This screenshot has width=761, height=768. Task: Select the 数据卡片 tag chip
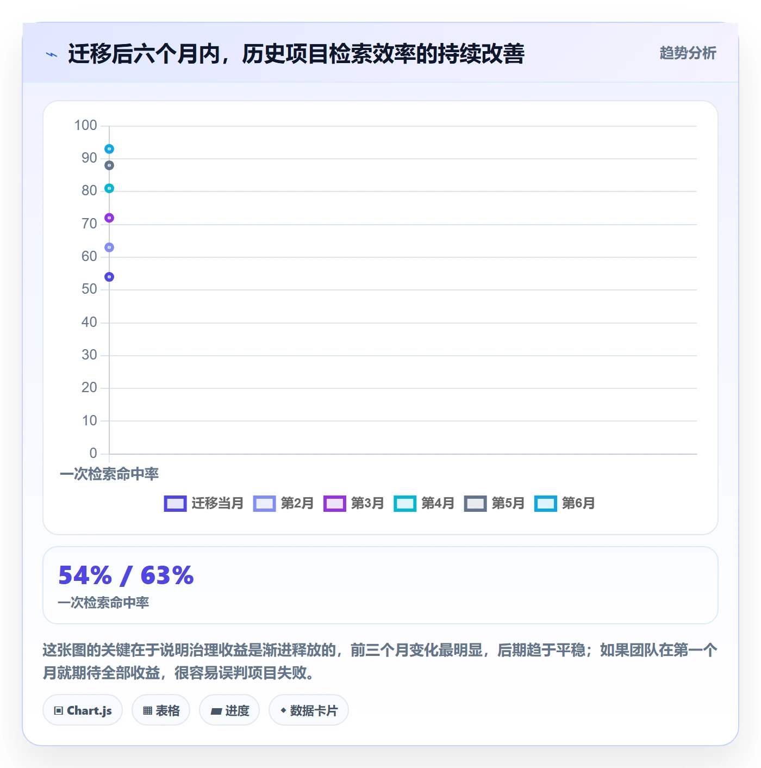coord(309,710)
